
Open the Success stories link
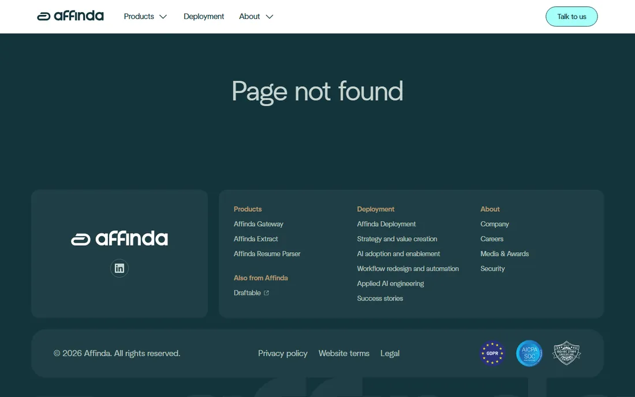click(x=380, y=299)
